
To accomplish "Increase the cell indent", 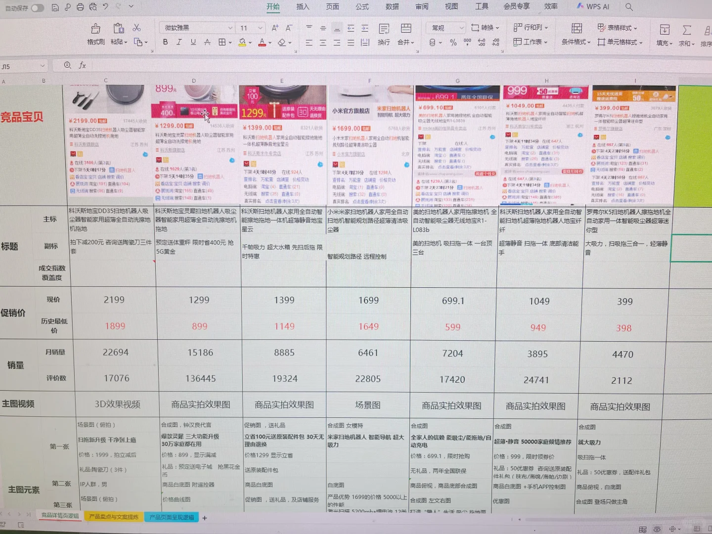I will click(365, 28).
